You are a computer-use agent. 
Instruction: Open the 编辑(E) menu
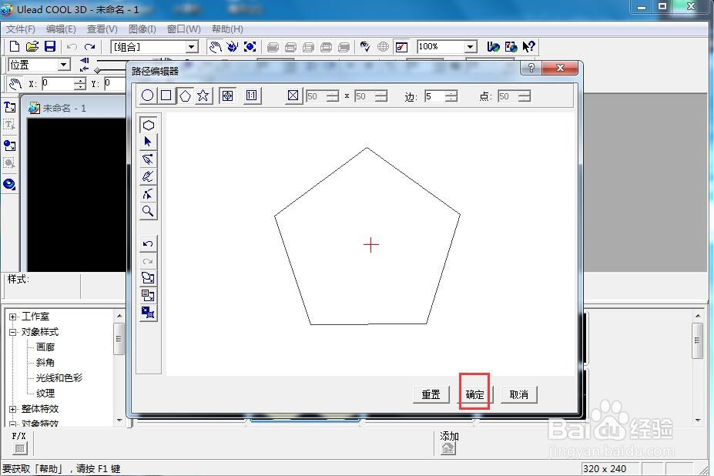pyautogui.click(x=61, y=29)
